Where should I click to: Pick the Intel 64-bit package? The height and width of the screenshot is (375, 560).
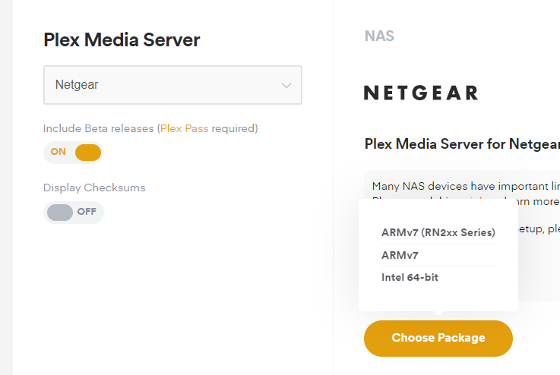tap(410, 277)
